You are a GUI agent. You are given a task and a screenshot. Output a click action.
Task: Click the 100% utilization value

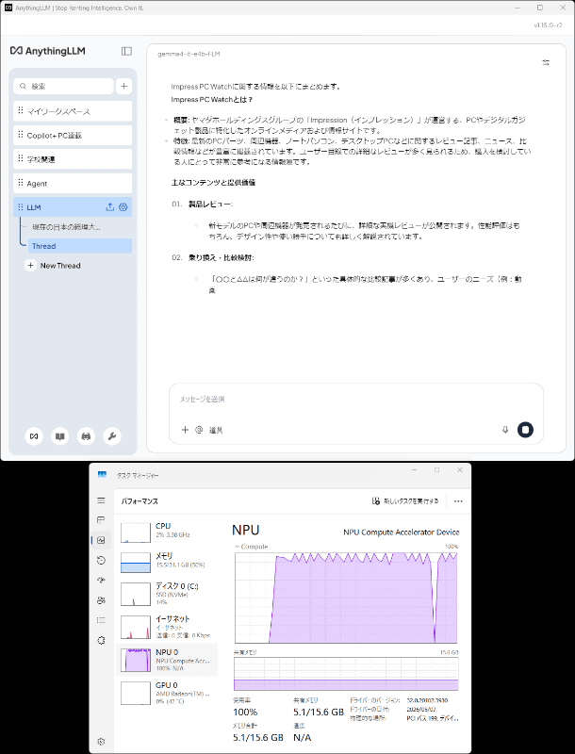[245, 712]
